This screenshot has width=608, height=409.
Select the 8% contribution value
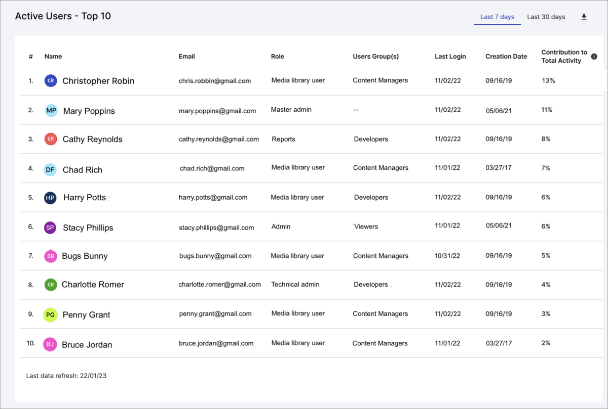pyautogui.click(x=546, y=139)
